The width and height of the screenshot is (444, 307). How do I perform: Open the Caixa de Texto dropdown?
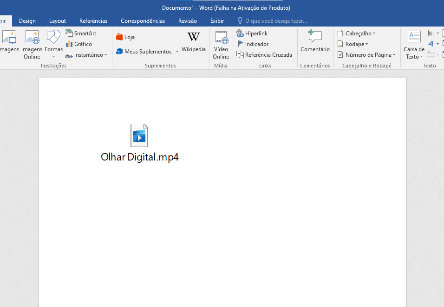(414, 45)
